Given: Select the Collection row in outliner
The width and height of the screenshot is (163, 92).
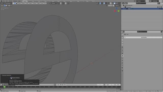Looking at the screenshot, I should pos(142,7).
